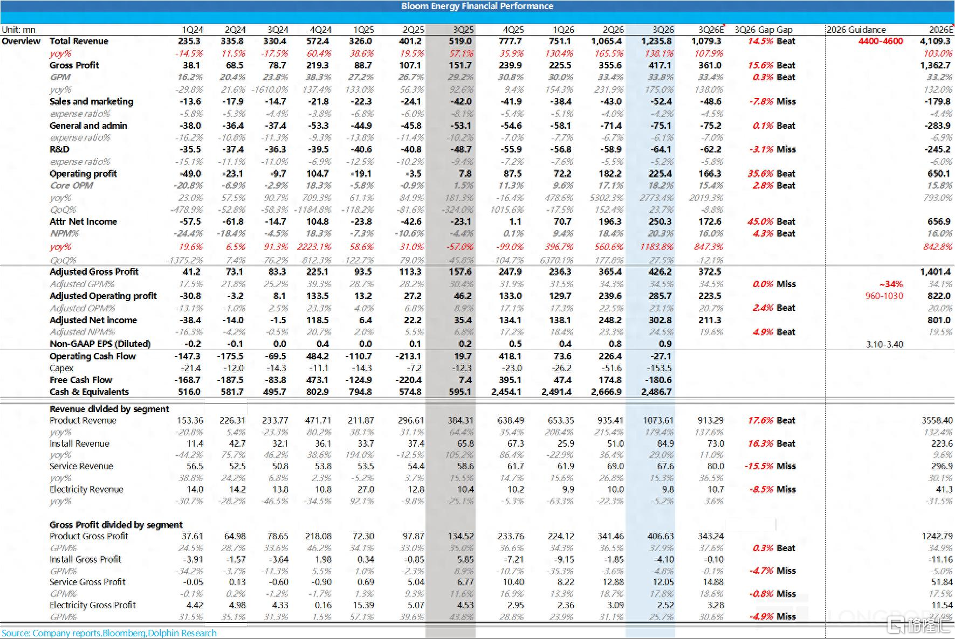The width and height of the screenshot is (955, 639).
Task: Select the 3Q25 column header
Action: [x=463, y=30]
